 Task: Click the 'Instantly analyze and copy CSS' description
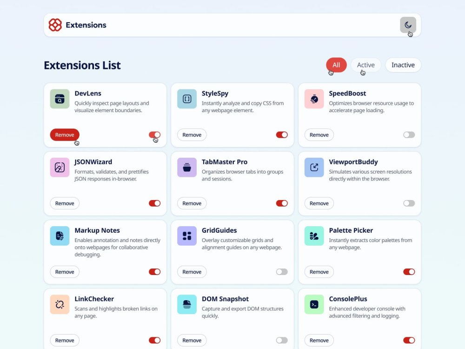(x=243, y=107)
